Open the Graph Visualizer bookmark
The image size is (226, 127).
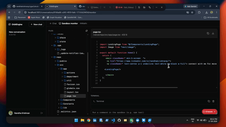(x=54, y=17)
